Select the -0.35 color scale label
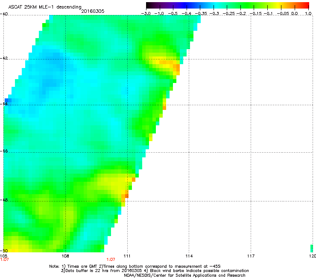 201,14
